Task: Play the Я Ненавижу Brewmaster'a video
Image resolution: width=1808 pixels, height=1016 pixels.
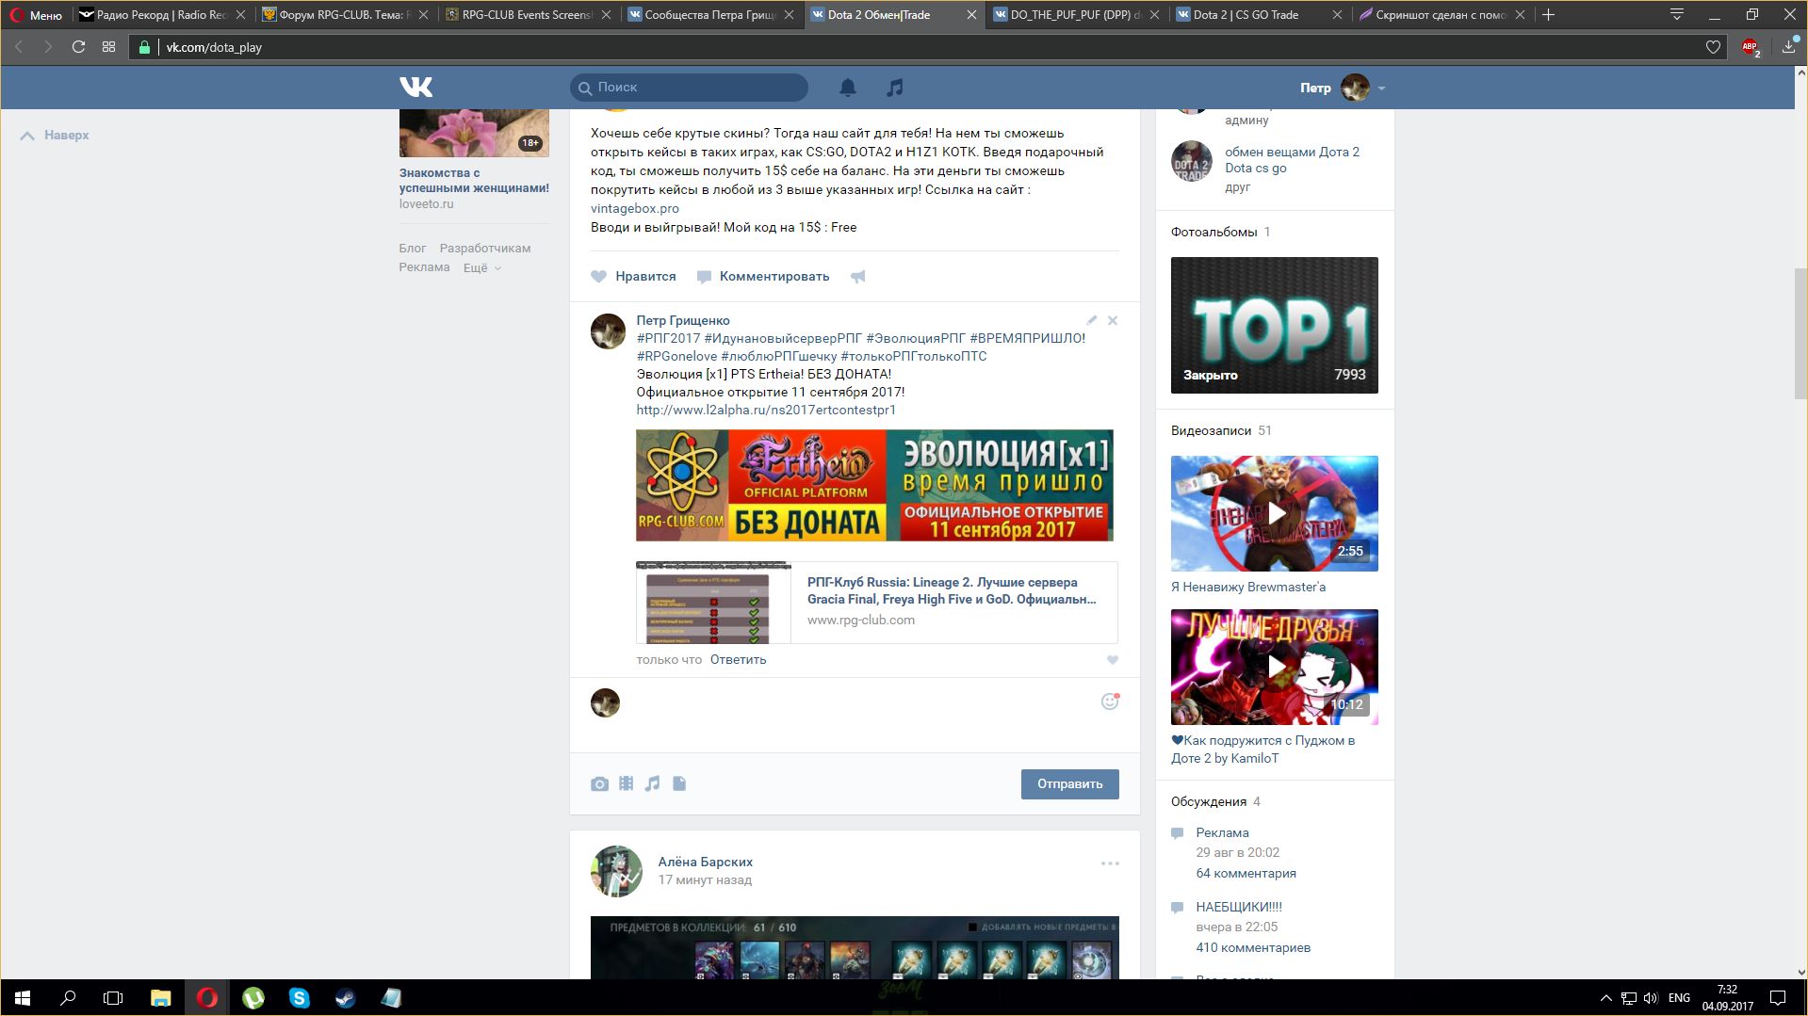Action: 1274,513
